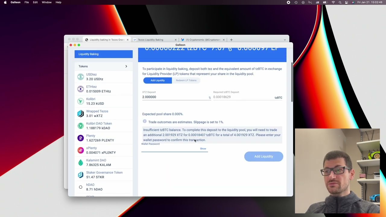
Task: Select the 1.627269 PLENTY balance
Action: [x=100, y=140]
